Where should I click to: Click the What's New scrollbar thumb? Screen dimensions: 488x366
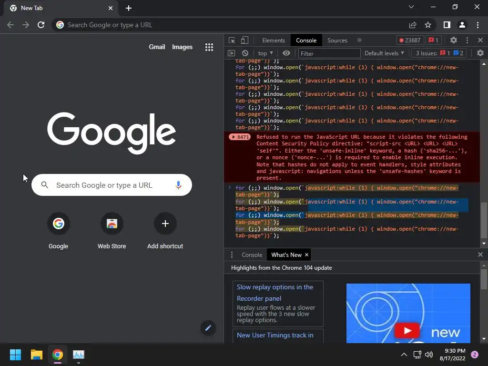click(x=484, y=279)
